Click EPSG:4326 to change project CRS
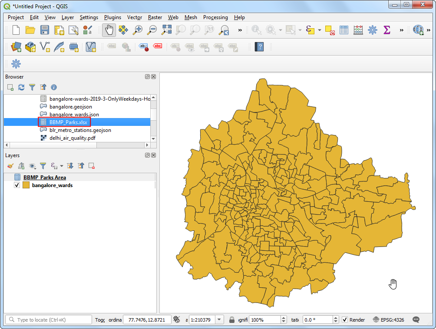Viewport: 436px width, 329px height. click(392, 319)
